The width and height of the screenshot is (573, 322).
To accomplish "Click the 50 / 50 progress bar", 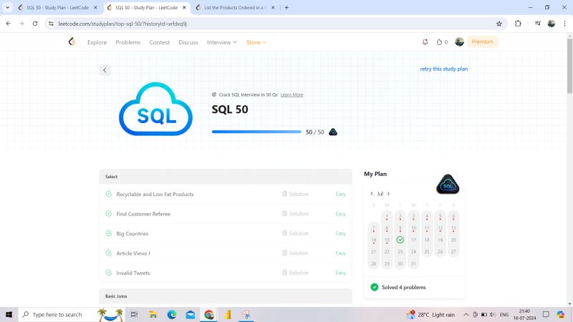I will point(256,132).
